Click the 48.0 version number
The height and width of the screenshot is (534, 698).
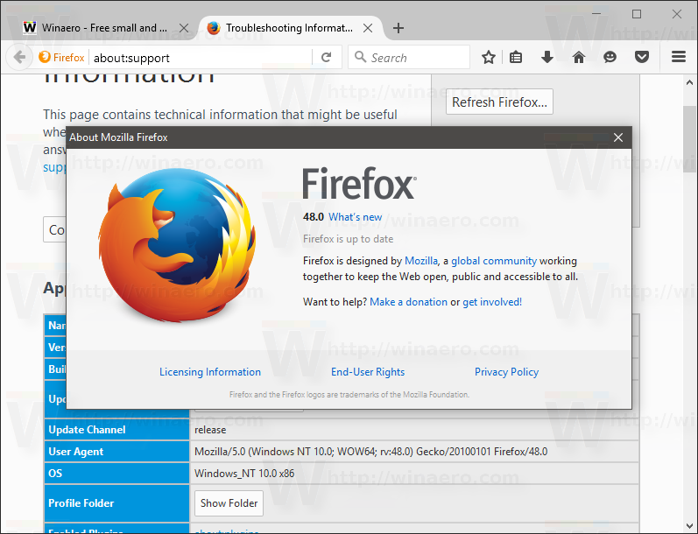314,217
